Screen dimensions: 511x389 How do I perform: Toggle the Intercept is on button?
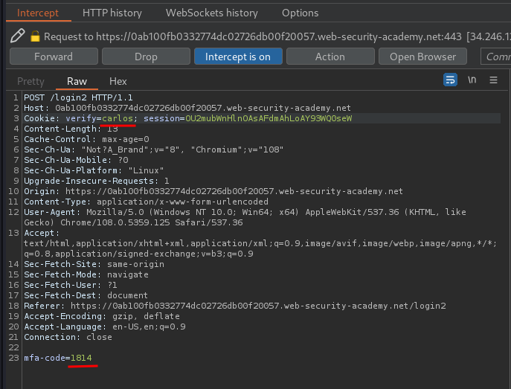(238, 57)
